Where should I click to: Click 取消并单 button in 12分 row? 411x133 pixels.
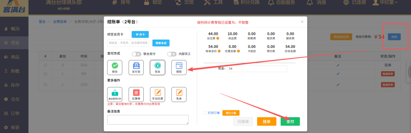click(x=388, y=85)
